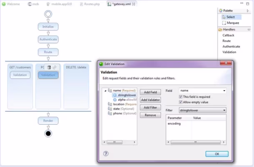Click the help question mark icon
Image resolution: width=254 pixels, height=167 pixels.
(106, 153)
